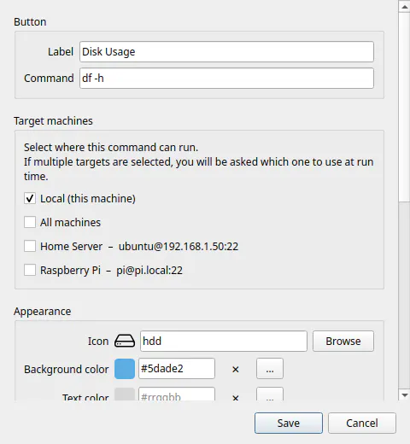Clear the background color value
This screenshot has height=444, width=410.
point(236,369)
